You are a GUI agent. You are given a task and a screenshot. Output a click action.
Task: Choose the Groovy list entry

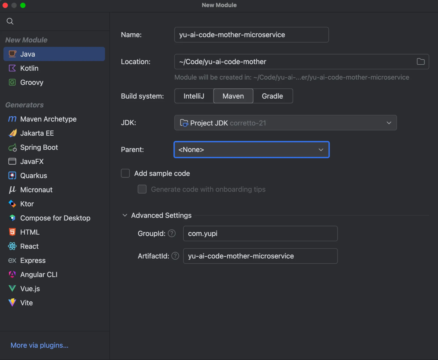point(54,82)
